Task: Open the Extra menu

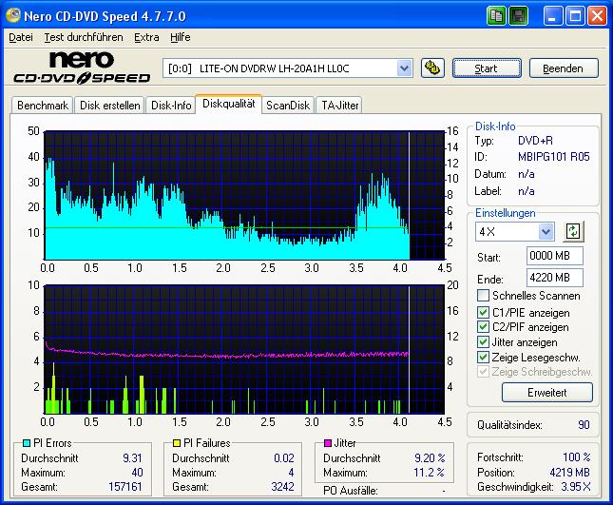Action: pyautogui.click(x=146, y=37)
